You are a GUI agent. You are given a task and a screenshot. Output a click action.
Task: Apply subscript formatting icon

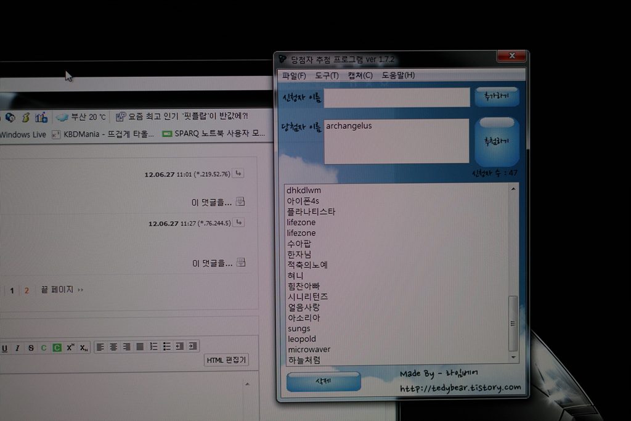click(x=84, y=348)
